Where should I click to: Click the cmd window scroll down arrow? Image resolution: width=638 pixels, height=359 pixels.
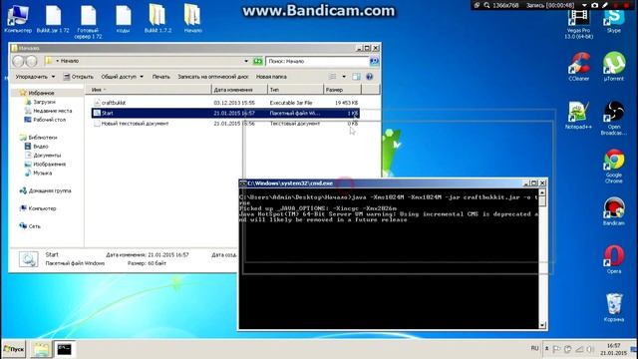point(542,325)
